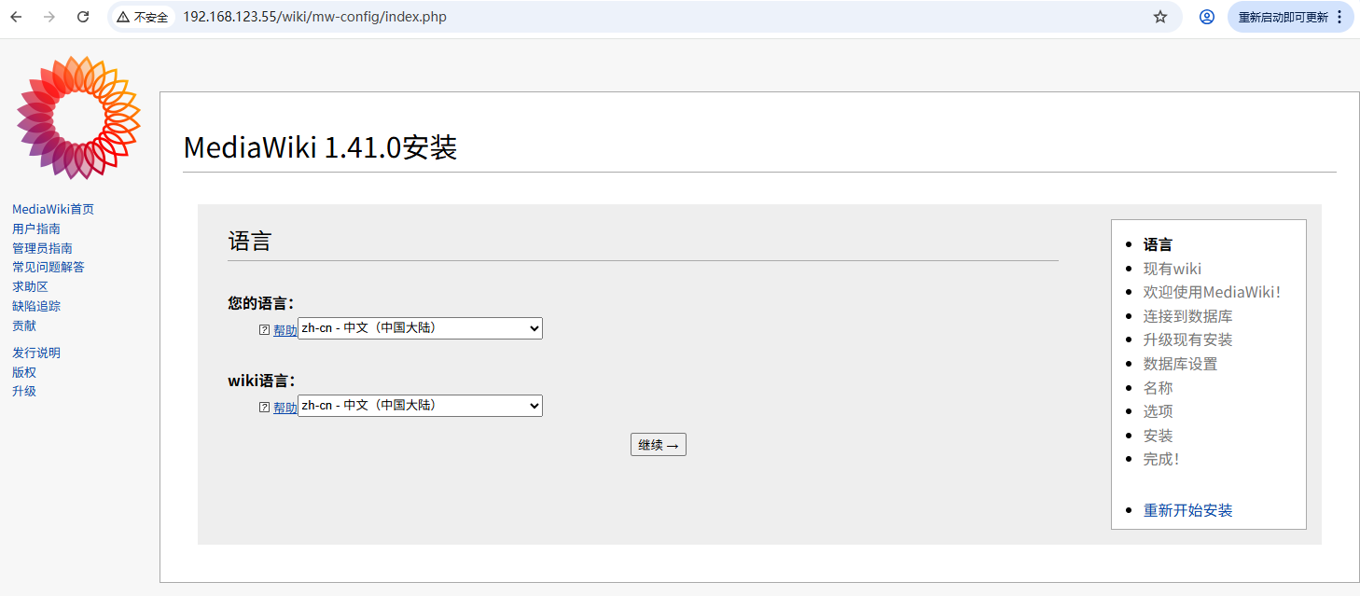Open 缺陷追踪 sidebar link
The height and width of the screenshot is (596, 1360).
pyautogui.click(x=36, y=306)
